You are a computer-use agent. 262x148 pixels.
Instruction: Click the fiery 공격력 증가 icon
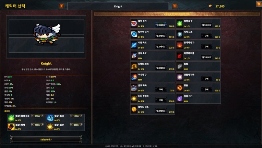tap(180, 45)
